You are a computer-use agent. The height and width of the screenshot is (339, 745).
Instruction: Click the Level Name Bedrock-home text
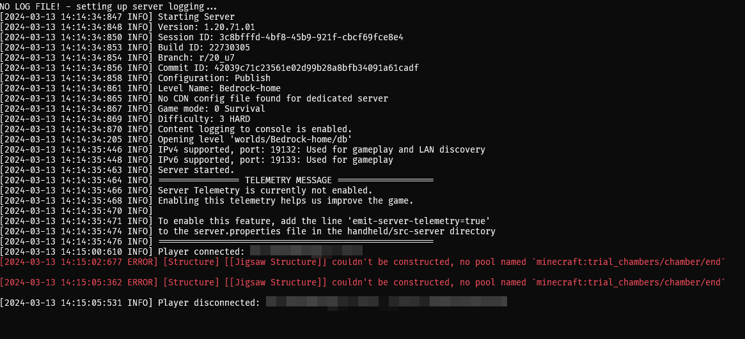click(219, 88)
